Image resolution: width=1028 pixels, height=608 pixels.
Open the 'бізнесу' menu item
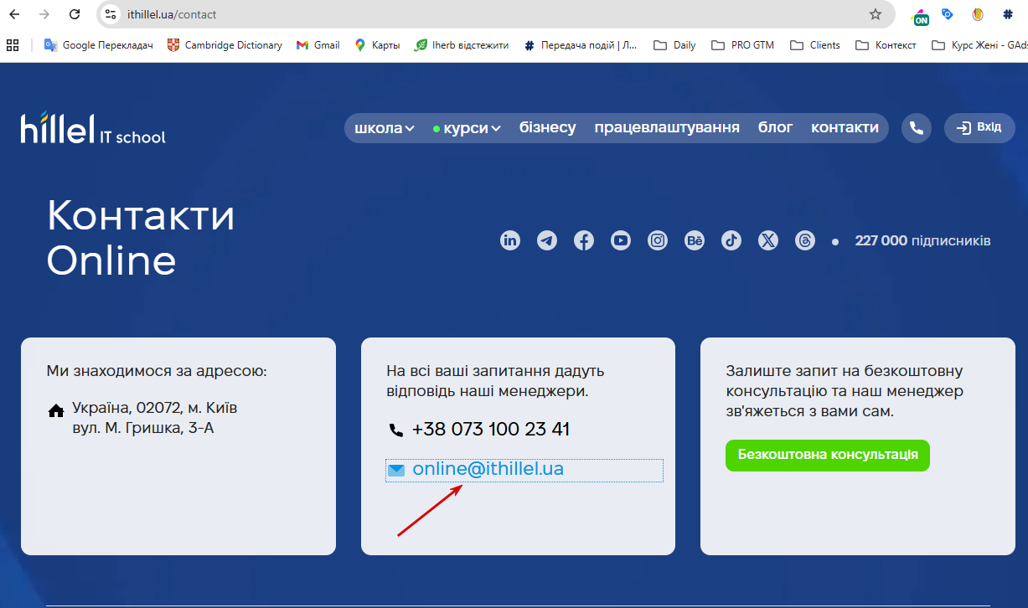point(548,127)
